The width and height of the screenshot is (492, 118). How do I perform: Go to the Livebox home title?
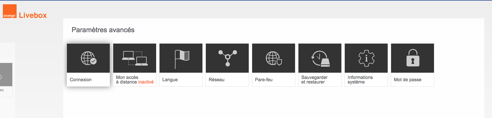click(33, 15)
